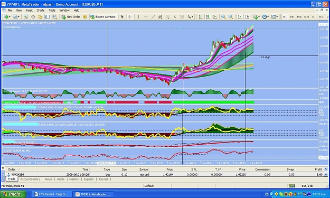Screen dimensions: 330x198
Task: Switch chart to line chart mode
Action: 215,17
